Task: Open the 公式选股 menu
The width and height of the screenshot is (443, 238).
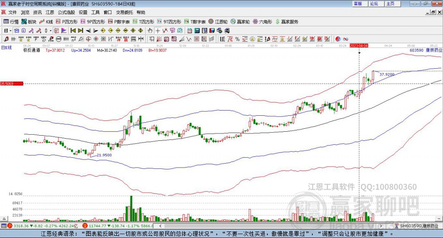Action: tap(66, 13)
